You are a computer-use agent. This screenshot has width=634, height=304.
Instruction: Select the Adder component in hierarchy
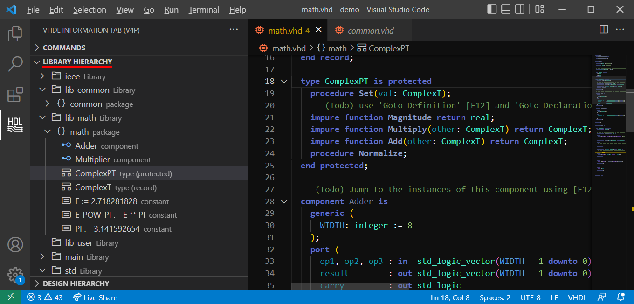pos(139,146)
